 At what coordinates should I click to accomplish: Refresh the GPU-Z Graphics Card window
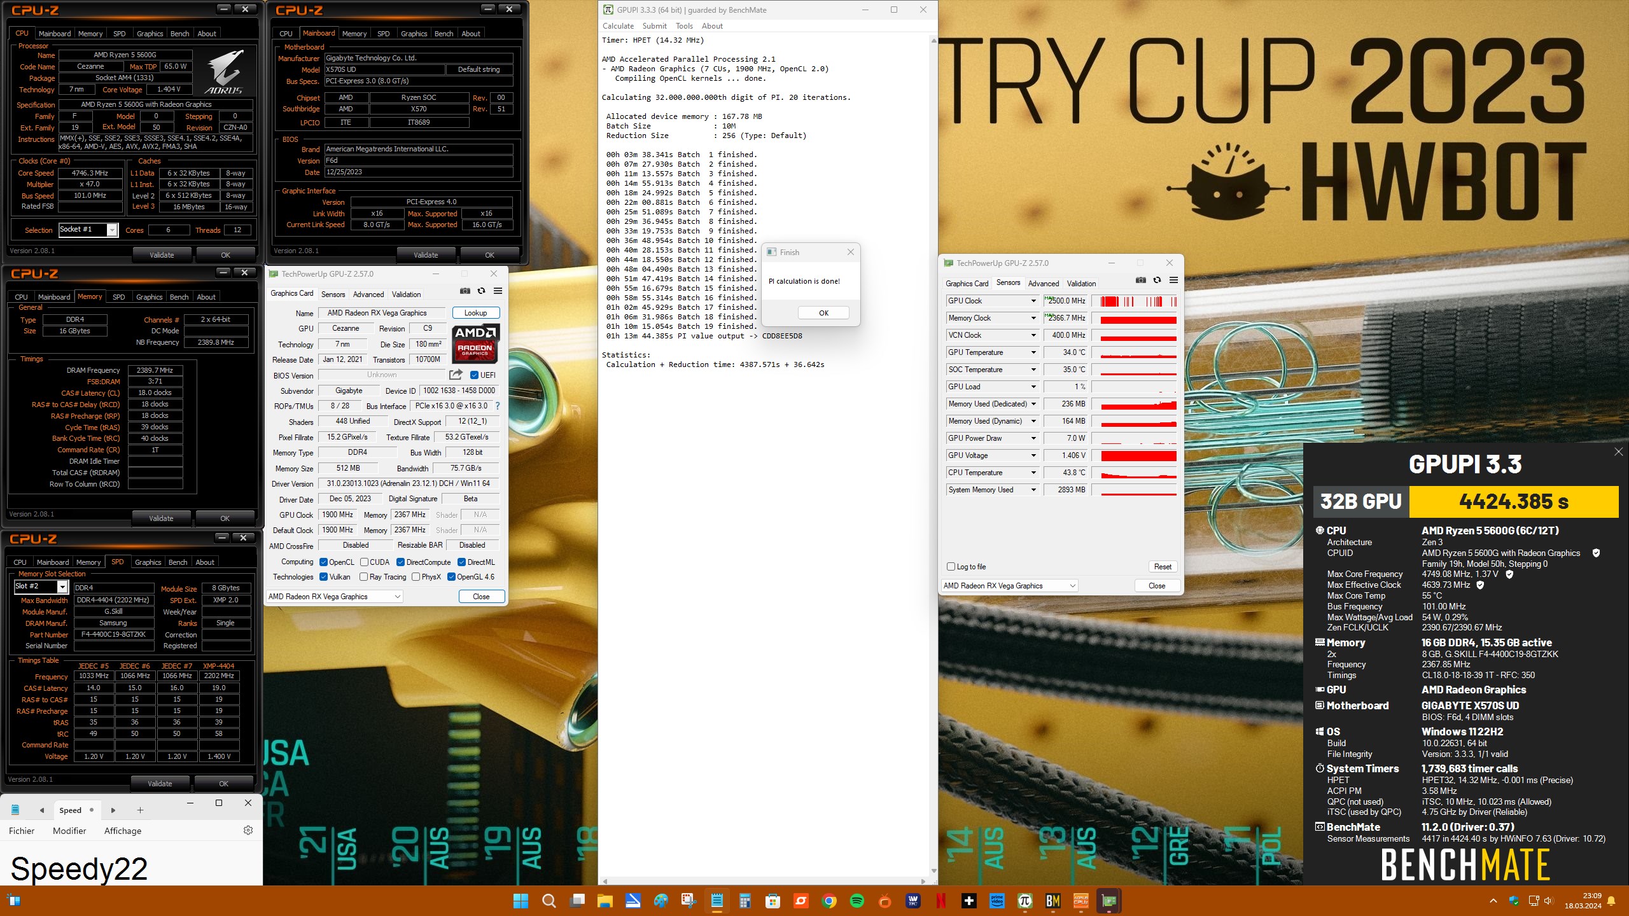pyautogui.click(x=481, y=291)
